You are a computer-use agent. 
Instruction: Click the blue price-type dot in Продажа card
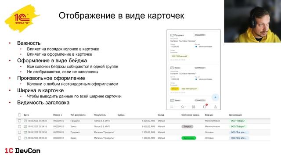196,47
